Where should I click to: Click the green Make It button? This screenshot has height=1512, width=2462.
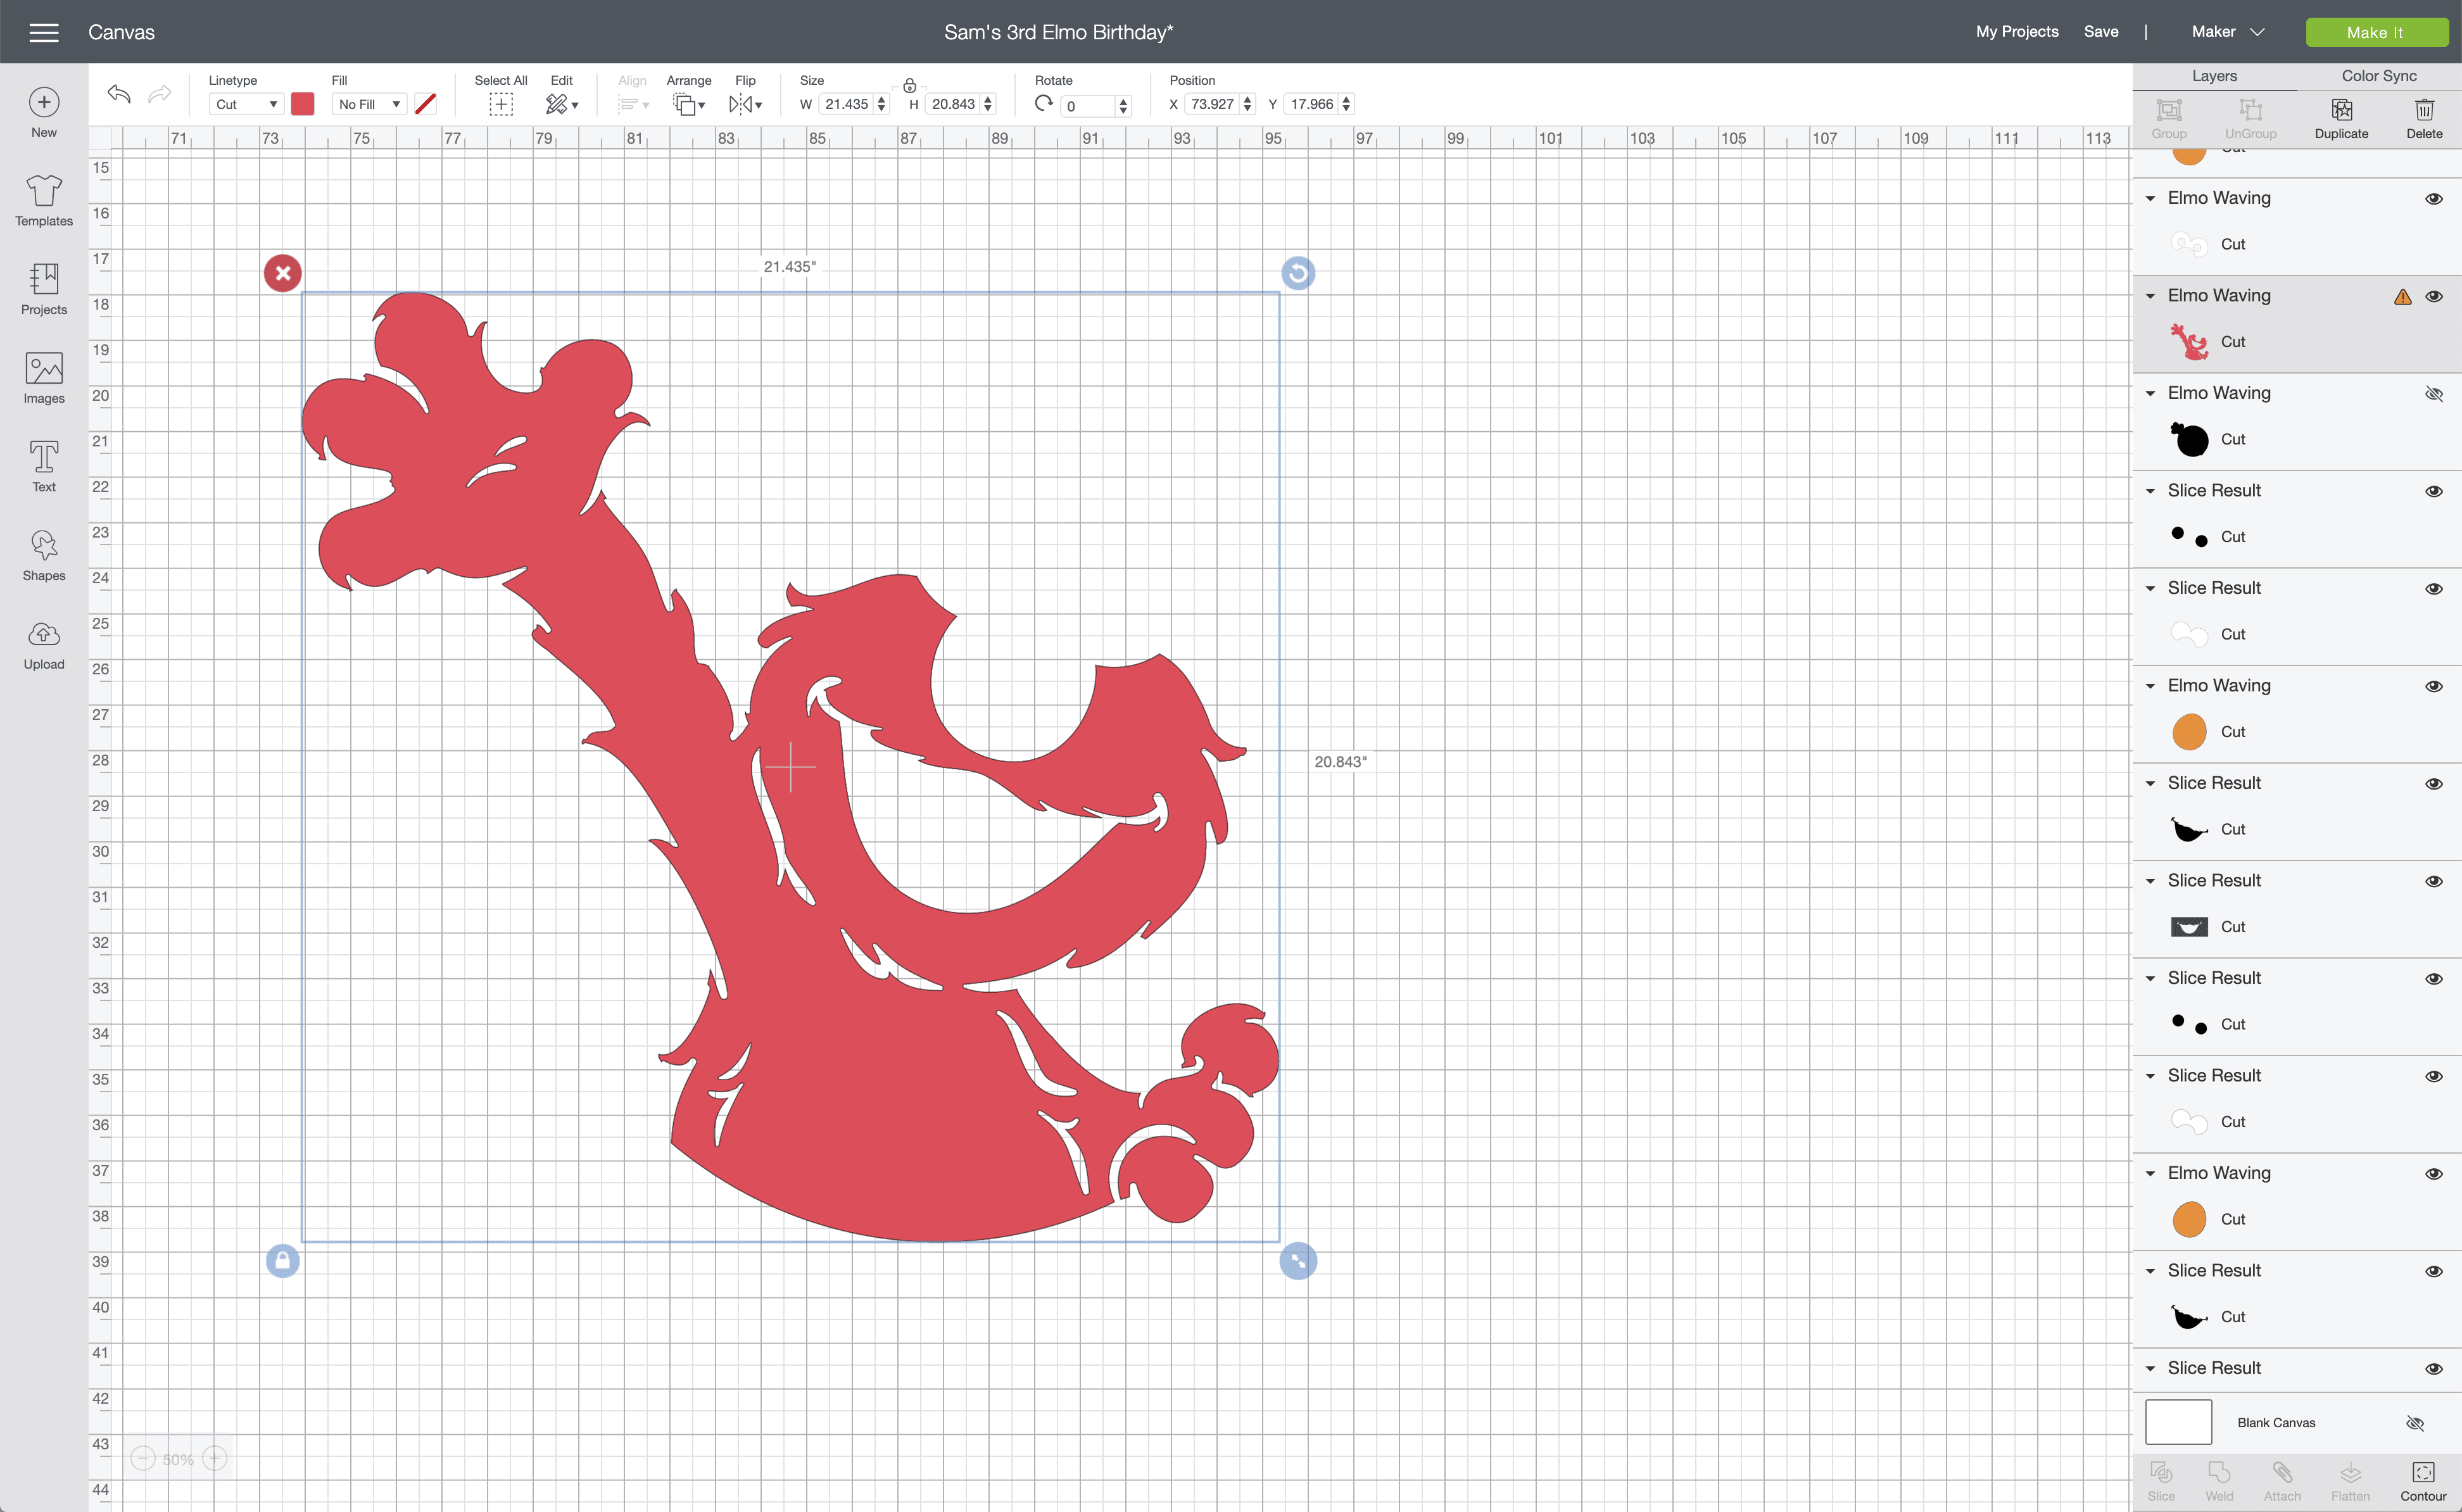(x=2375, y=32)
